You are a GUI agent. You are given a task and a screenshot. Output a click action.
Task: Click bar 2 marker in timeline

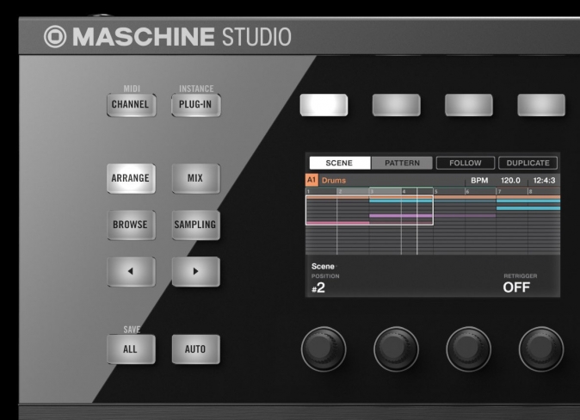coord(340,191)
